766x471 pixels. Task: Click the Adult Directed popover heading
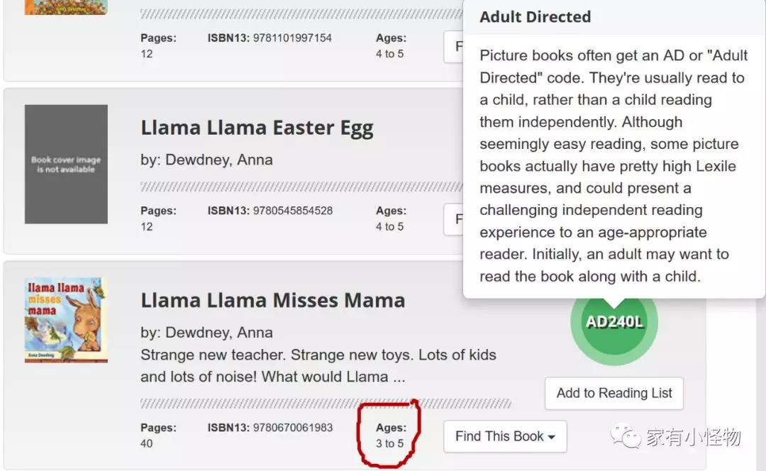[x=535, y=17]
